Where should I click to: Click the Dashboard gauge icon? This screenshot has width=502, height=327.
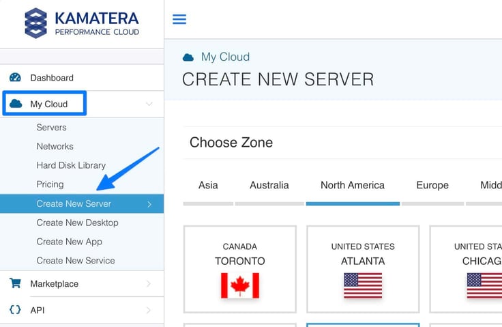tap(15, 78)
